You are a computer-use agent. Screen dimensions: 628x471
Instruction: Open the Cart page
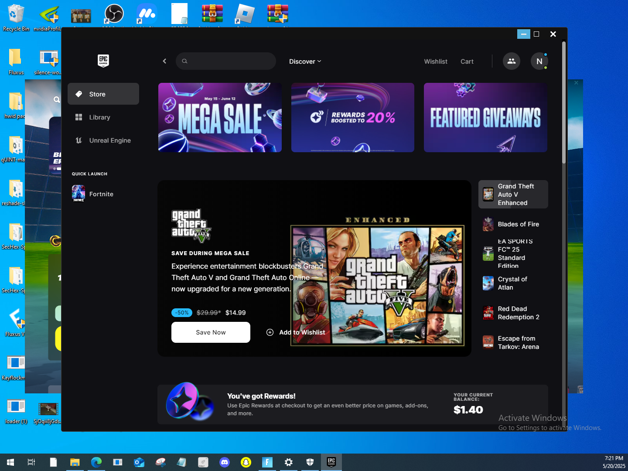[467, 61]
